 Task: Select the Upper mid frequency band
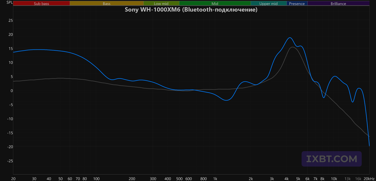click(268, 4)
